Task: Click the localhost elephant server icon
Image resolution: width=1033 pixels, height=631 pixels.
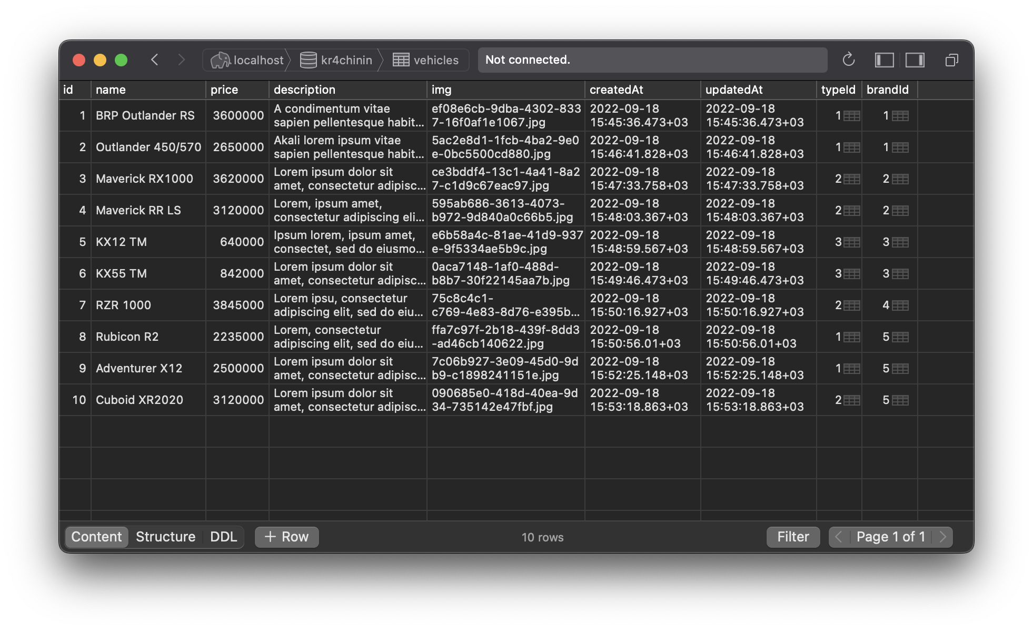Action: click(x=220, y=60)
